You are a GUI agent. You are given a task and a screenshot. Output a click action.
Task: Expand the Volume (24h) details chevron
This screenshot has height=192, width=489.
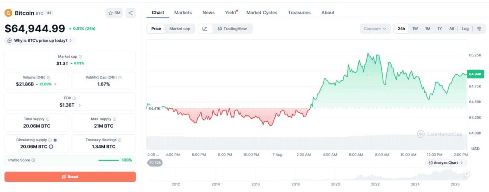pos(55,84)
